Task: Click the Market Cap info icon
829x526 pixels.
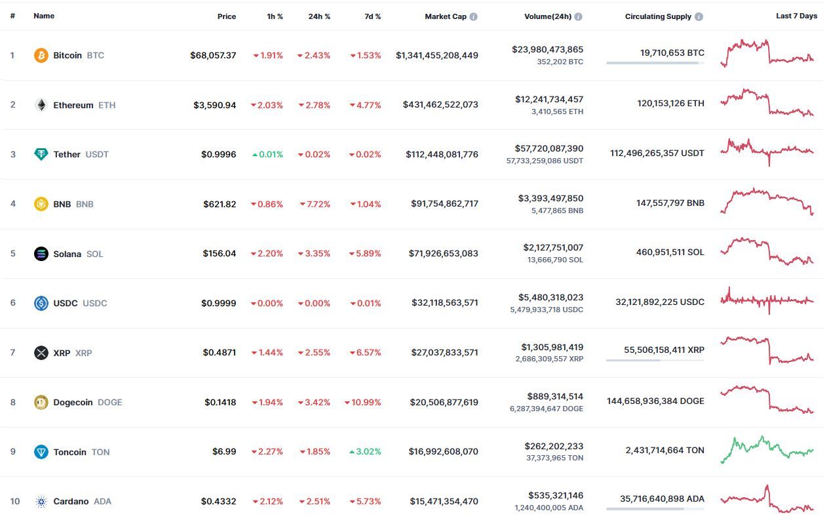Action: [473, 16]
